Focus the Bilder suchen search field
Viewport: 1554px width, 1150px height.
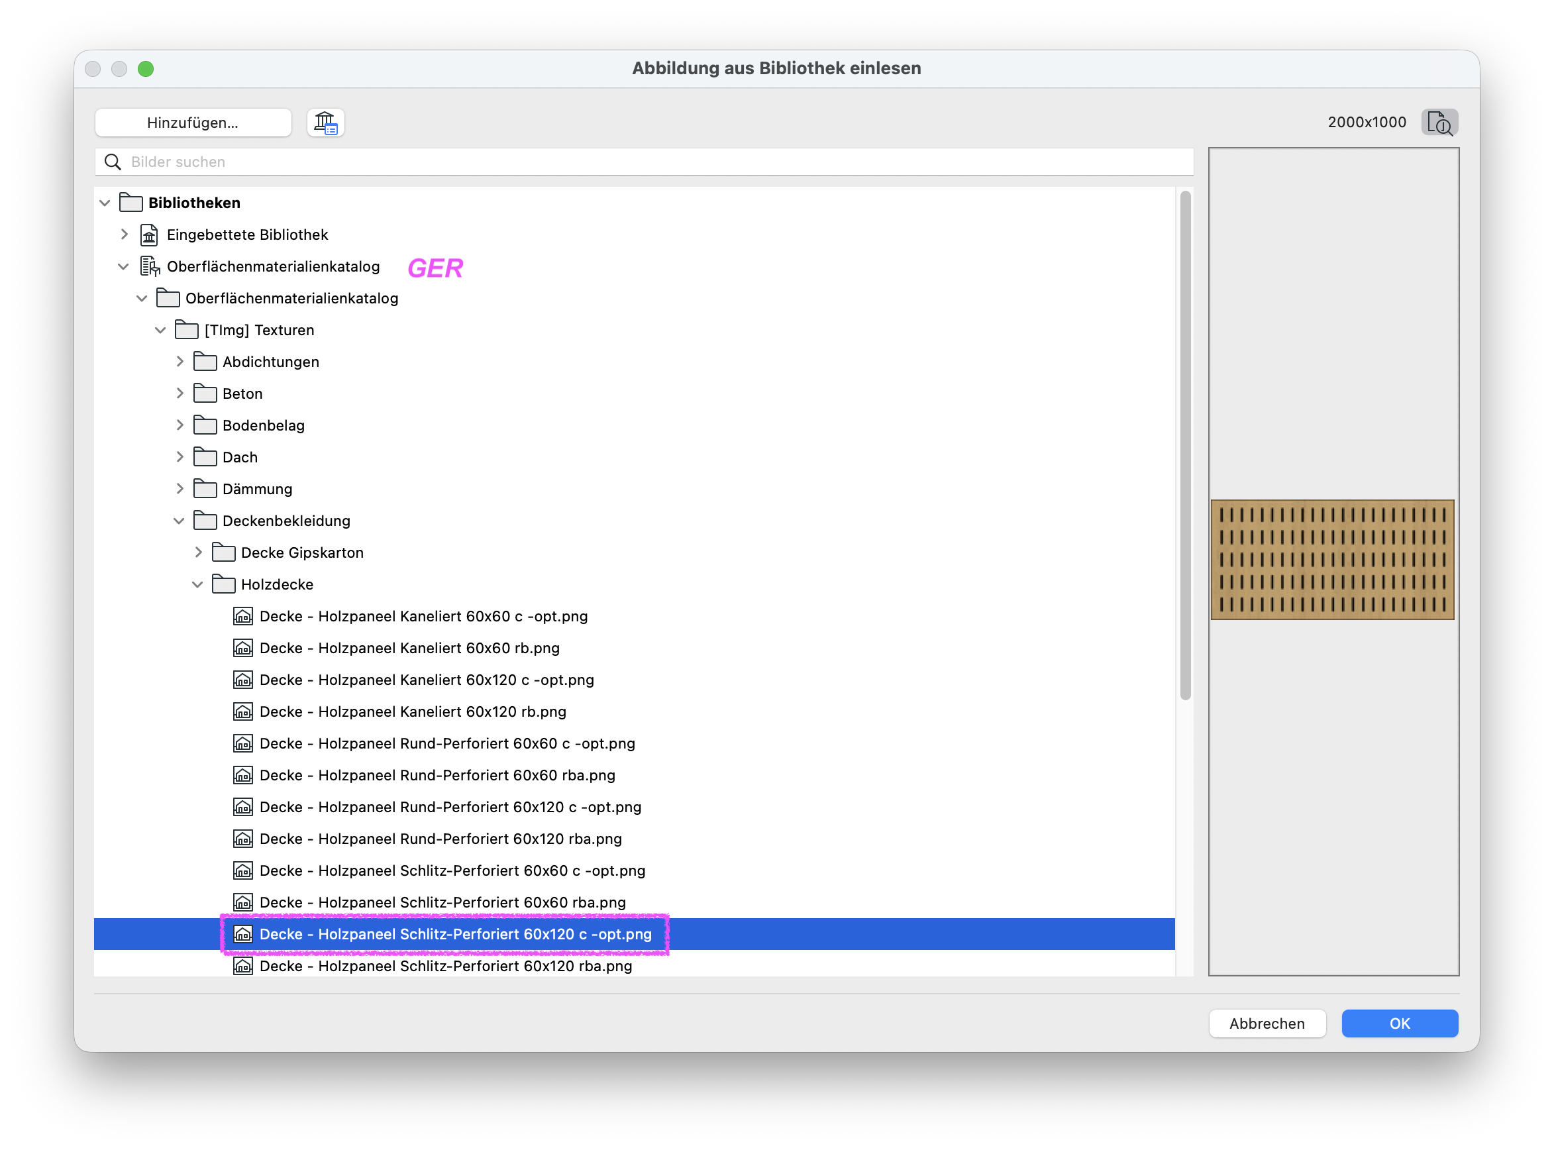[x=644, y=162]
